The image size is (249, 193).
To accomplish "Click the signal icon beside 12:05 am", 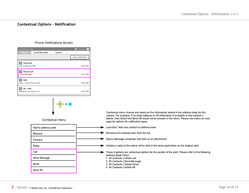I will (76, 49).
